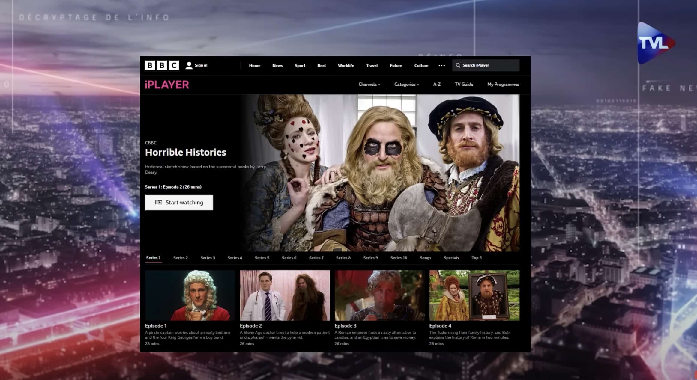Type in the Search iPlayer field
Viewport: 697px width, 380px height.
pos(489,65)
